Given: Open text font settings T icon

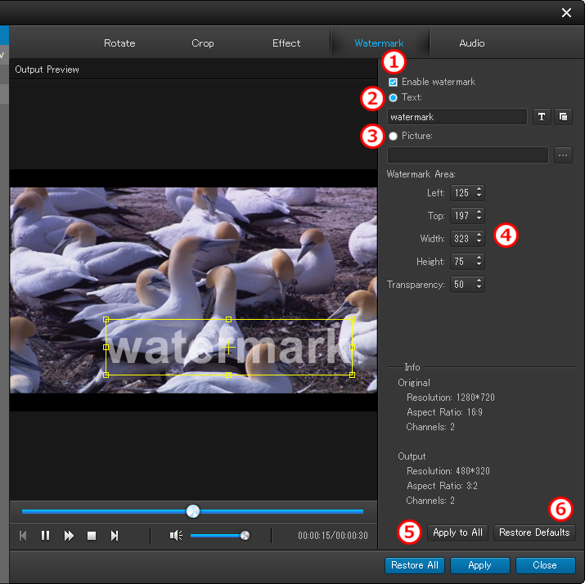Looking at the screenshot, I should 542,117.
